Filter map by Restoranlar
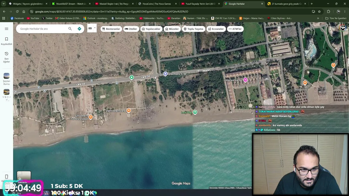 (x=111, y=29)
